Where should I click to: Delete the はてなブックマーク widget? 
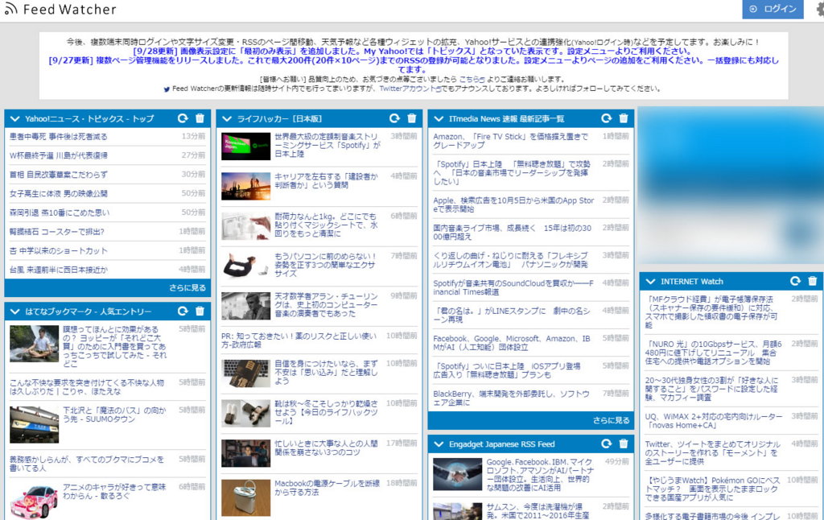pos(200,312)
